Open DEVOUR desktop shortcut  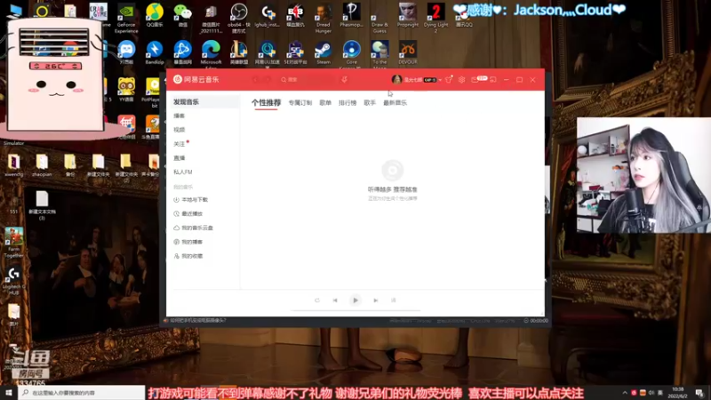(x=408, y=52)
